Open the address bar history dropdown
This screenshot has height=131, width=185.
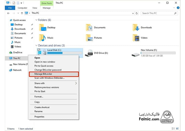[x=132, y=13]
